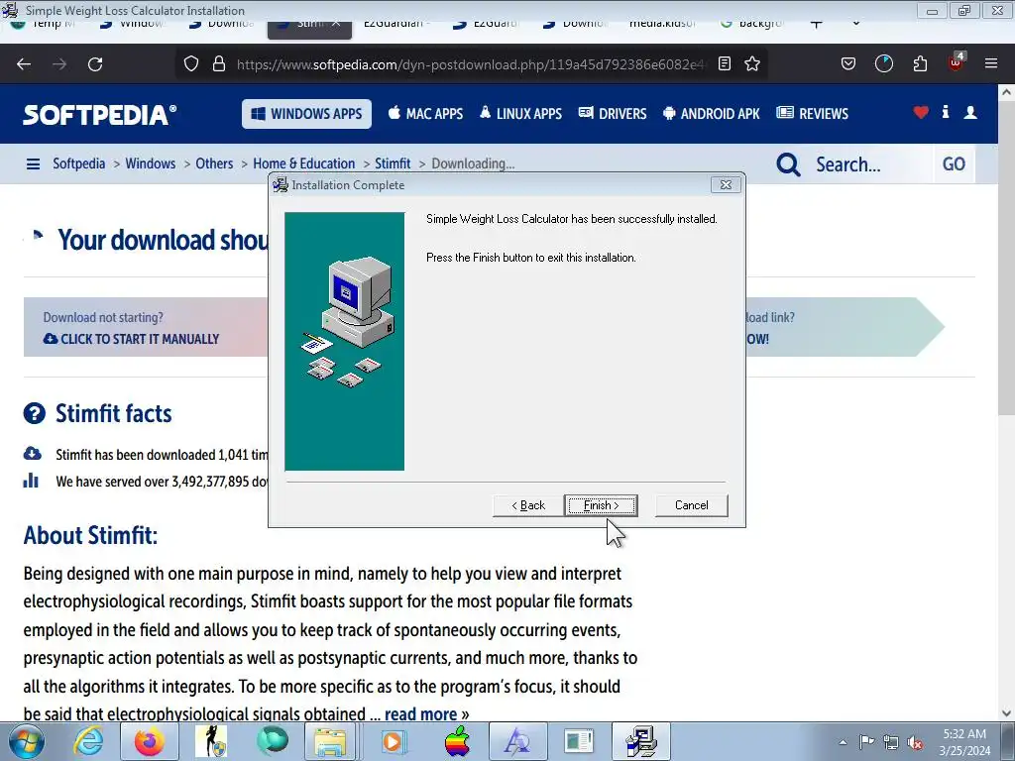1015x761 pixels.
Task: Go back using the browser back arrow
Action: 24,64
